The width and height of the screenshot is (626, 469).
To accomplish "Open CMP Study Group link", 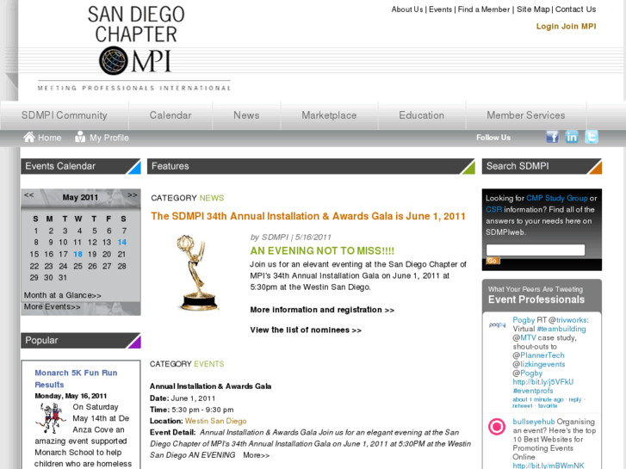I will click(557, 198).
